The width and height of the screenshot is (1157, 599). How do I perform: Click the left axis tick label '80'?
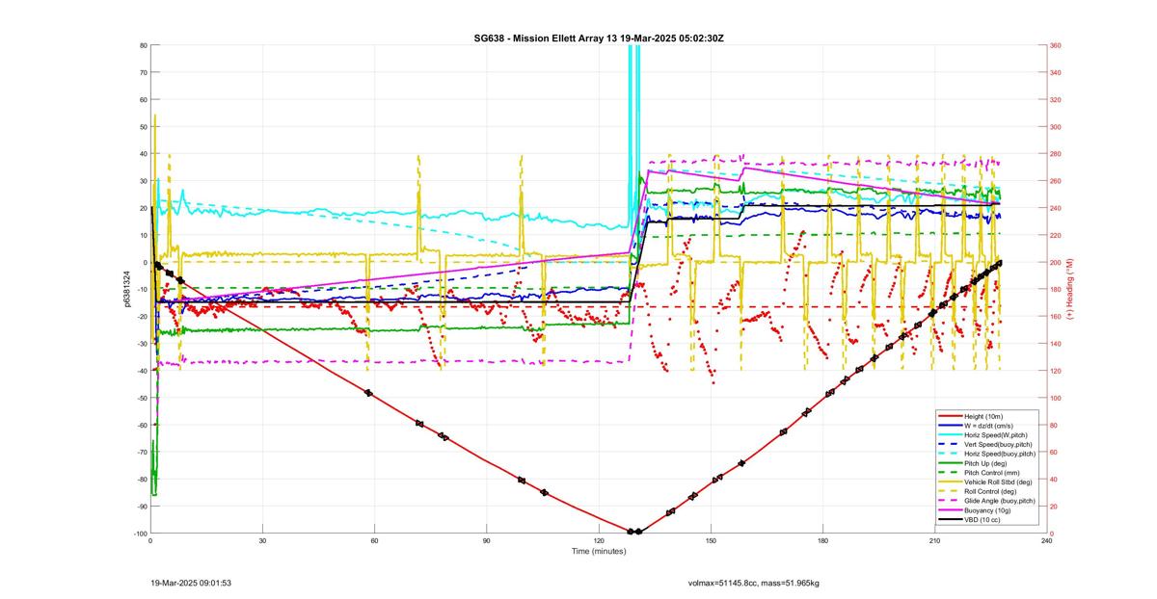[x=143, y=45]
